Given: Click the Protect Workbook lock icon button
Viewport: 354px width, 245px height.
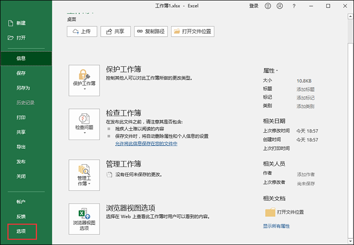Looking at the screenshot, I should 84,80.
